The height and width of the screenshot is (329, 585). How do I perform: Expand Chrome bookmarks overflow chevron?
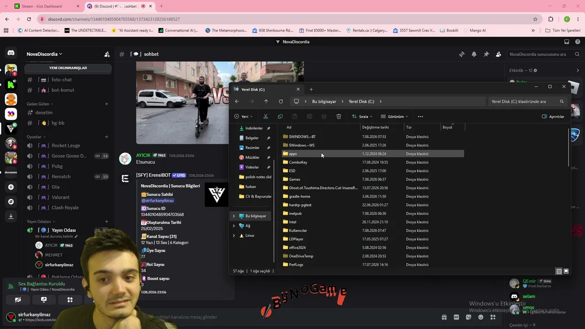(x=533, y=31)
